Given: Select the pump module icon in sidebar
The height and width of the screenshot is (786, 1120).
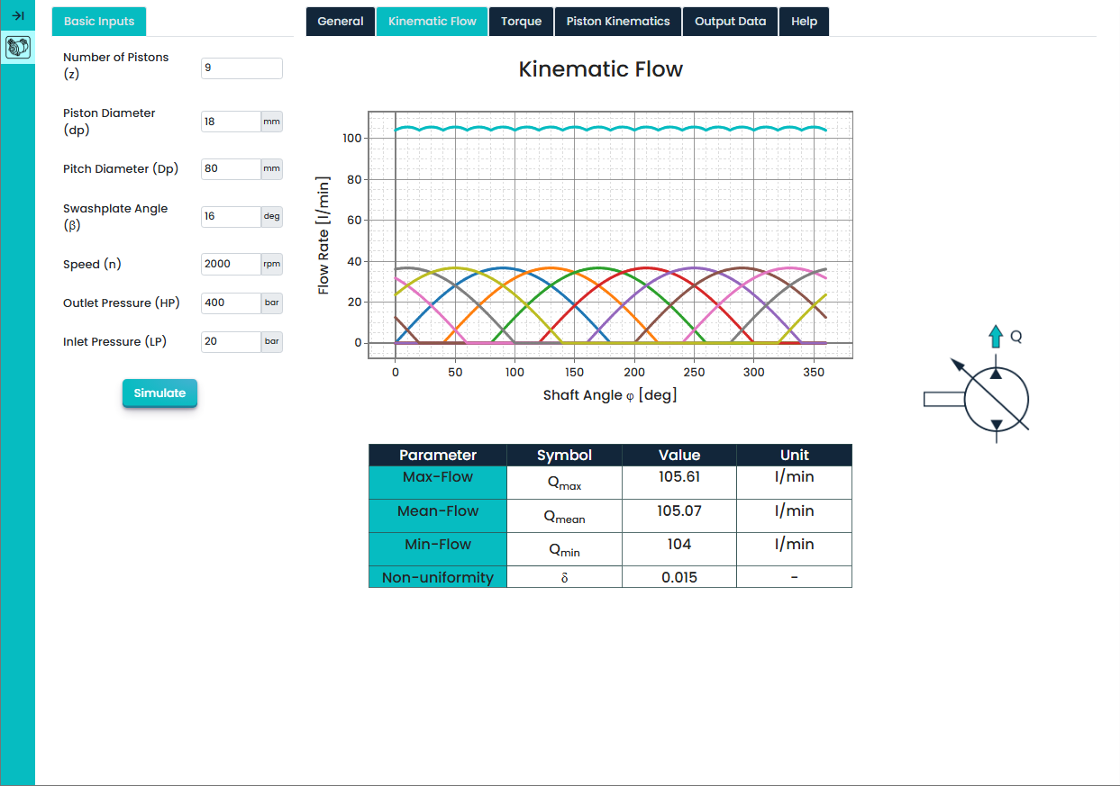Looking at the screenshot, I should [17, 47].
